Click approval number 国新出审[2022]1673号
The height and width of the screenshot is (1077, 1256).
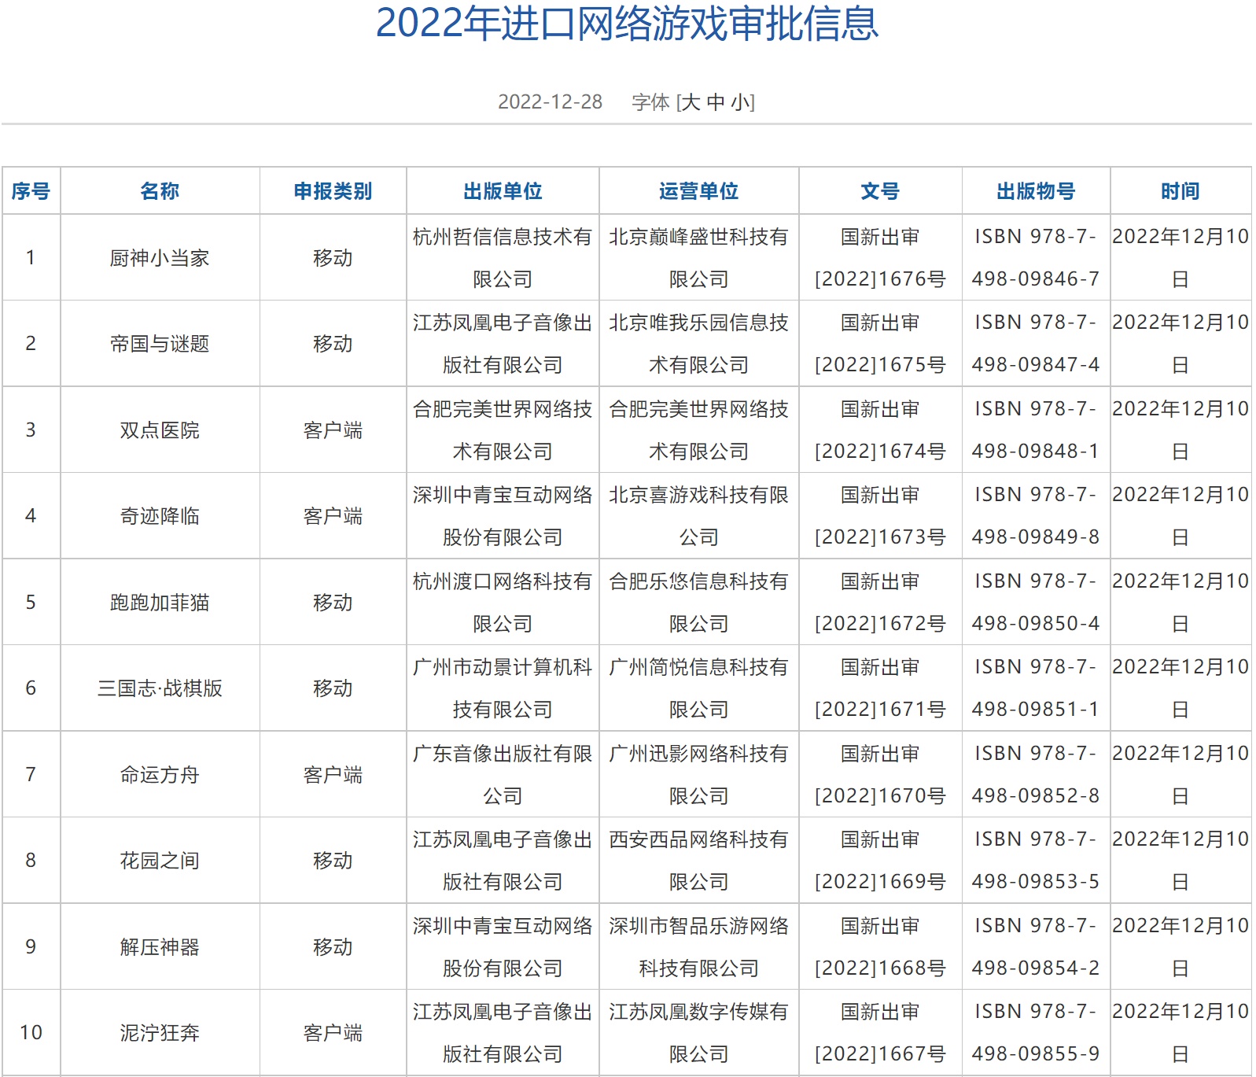click(x=880, y=516)
